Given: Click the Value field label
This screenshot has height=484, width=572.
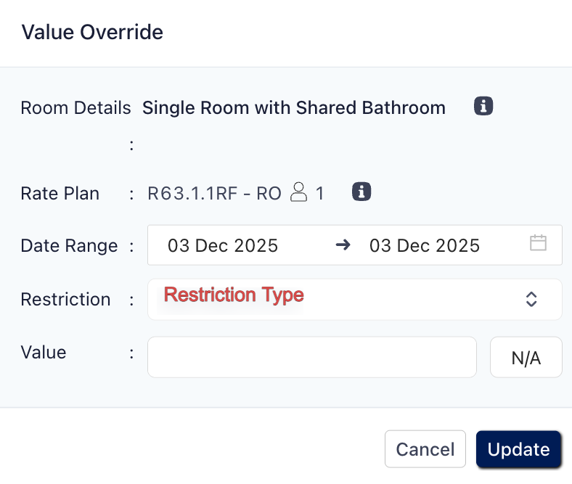Looking at the screenshot, I should click(x=44, y=353).
